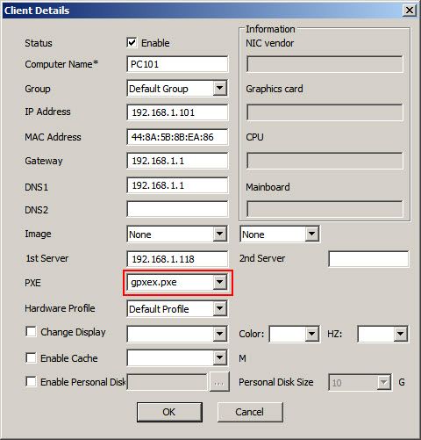Open the second Image dropdown beside Information
The height and width of the screenshot is (440, 421).
(x=280, y=234)
